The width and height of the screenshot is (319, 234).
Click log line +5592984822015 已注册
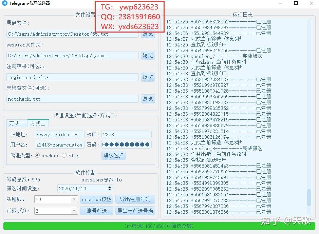pos(219,114)
